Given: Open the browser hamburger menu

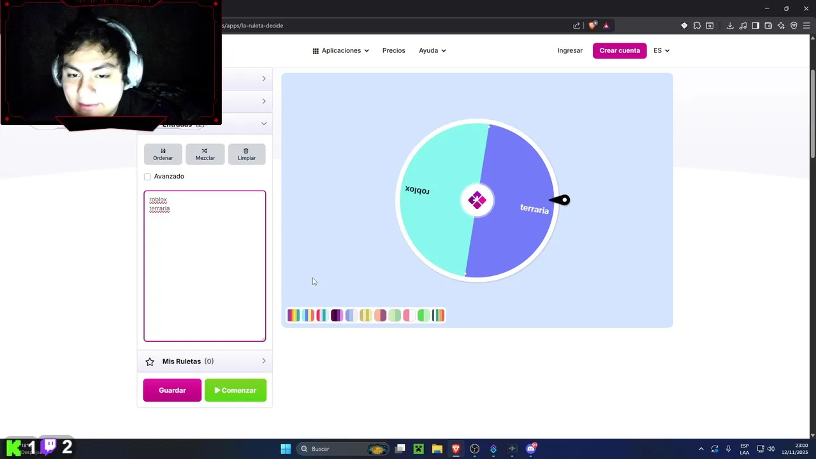Looking at the screenshot, I should [806, 25].
